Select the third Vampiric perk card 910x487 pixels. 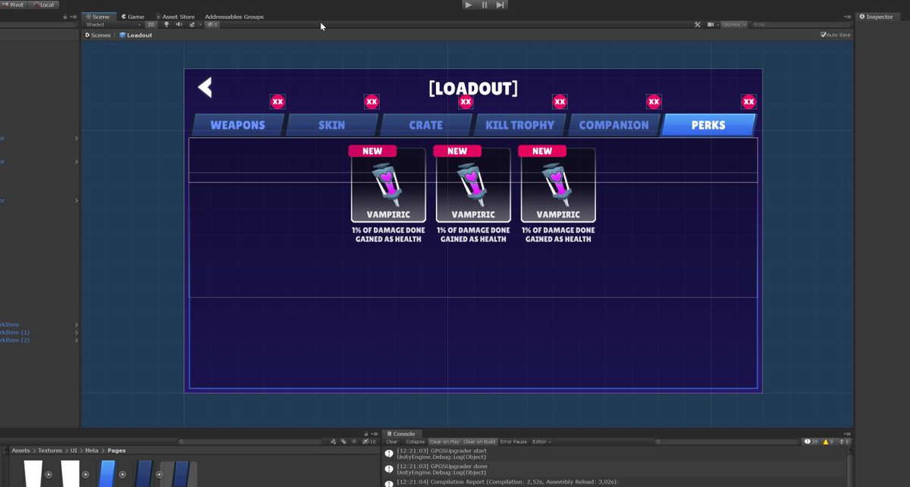[558, 185]
